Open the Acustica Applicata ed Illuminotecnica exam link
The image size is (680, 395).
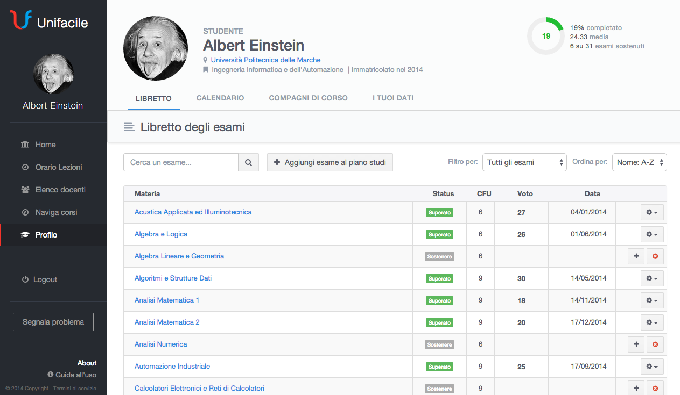pyautogui.click(x=193, y=212)
